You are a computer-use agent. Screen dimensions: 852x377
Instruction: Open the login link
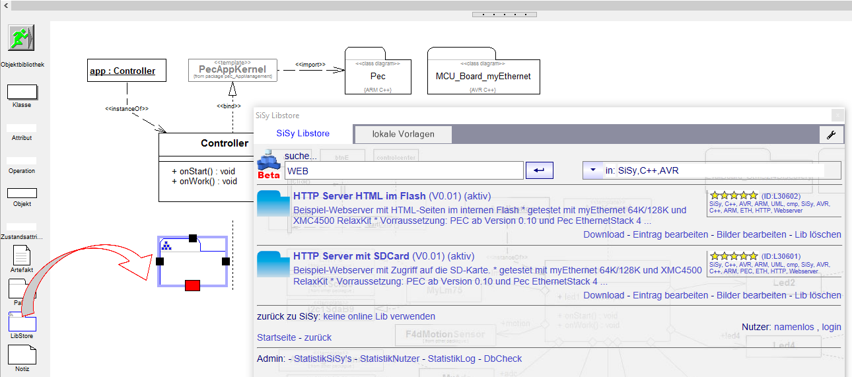tap(831, 327)
